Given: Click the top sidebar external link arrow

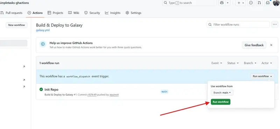Looking at the screenshot, I should (24, 67).
